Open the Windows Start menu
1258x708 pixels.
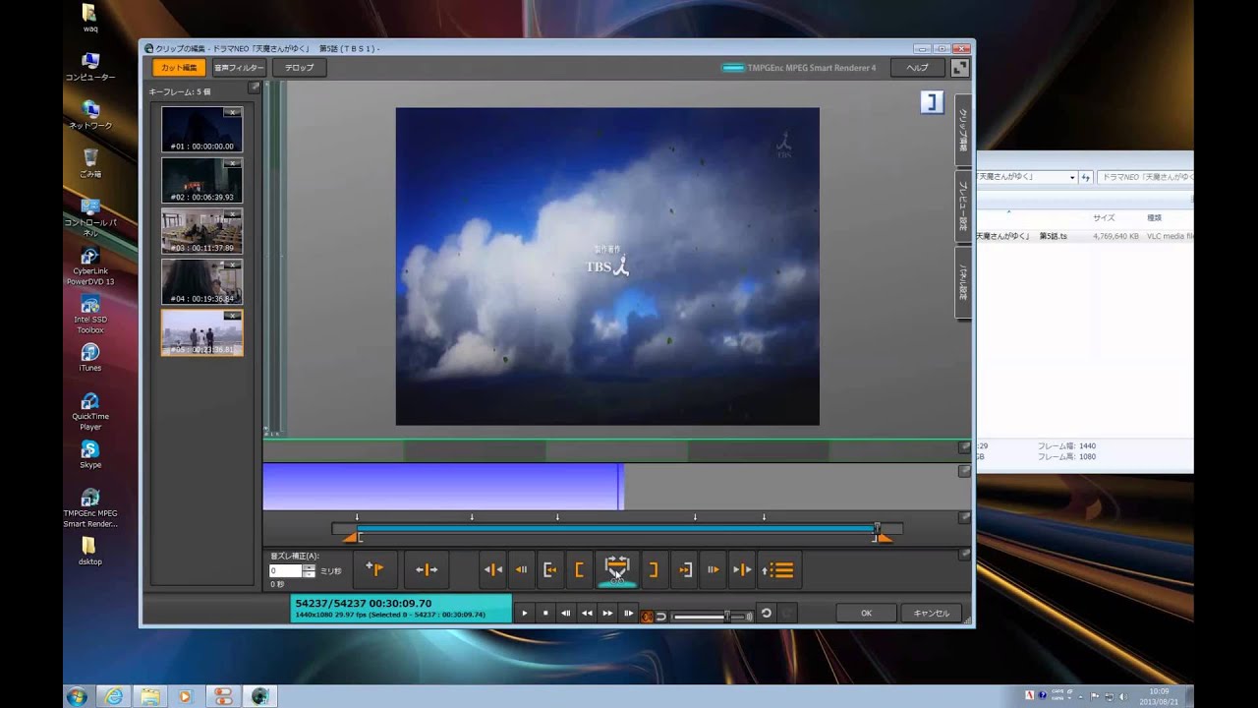pyautogui.click(x=76, y=696)
